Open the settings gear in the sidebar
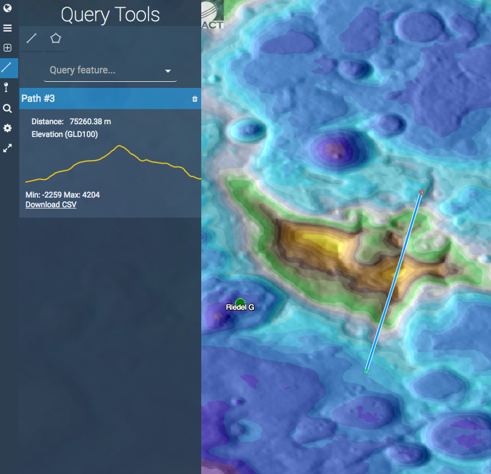 [x=8, y=128]
